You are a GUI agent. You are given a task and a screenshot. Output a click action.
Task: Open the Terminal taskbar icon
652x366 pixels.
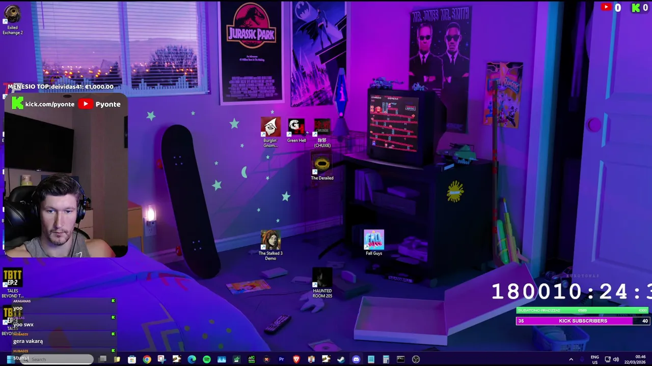point(401,359)
